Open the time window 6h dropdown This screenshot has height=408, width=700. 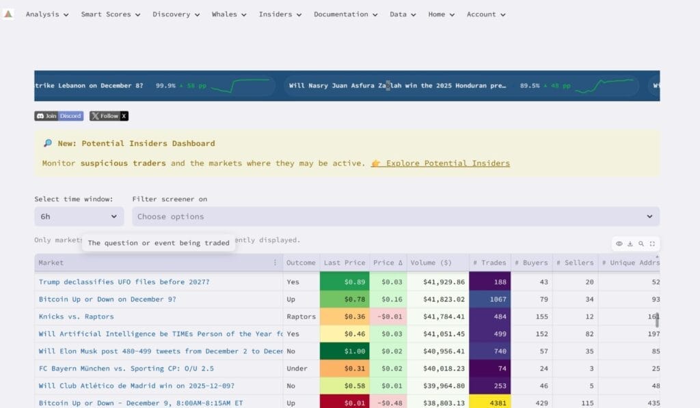(79, 216)
